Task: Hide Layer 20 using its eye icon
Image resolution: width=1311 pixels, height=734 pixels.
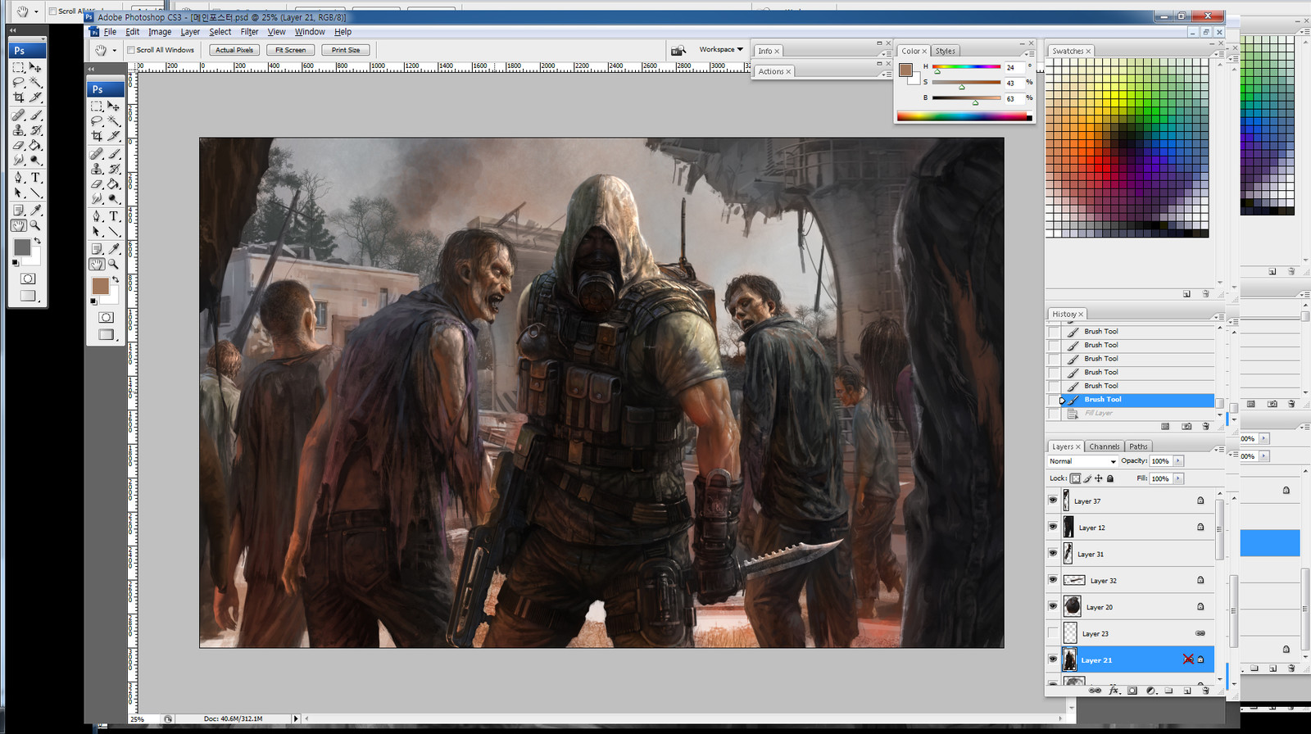Action: (1053, 606)
